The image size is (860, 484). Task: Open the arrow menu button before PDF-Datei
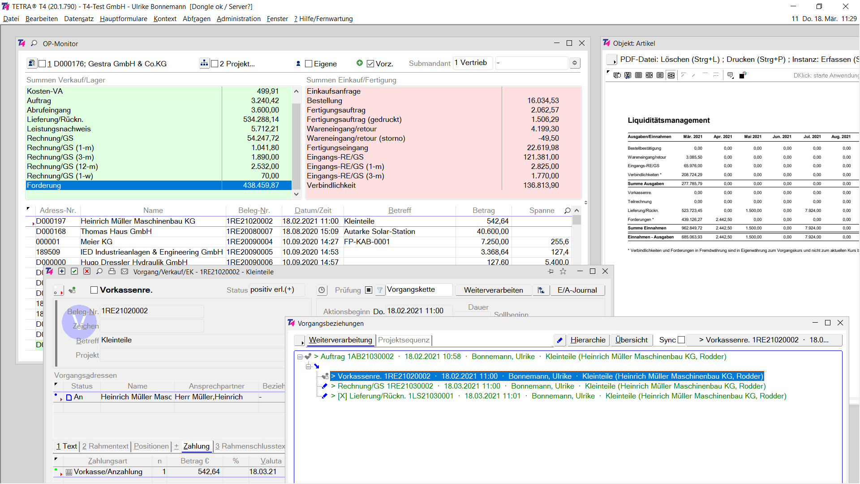click(x=611, y=60)
